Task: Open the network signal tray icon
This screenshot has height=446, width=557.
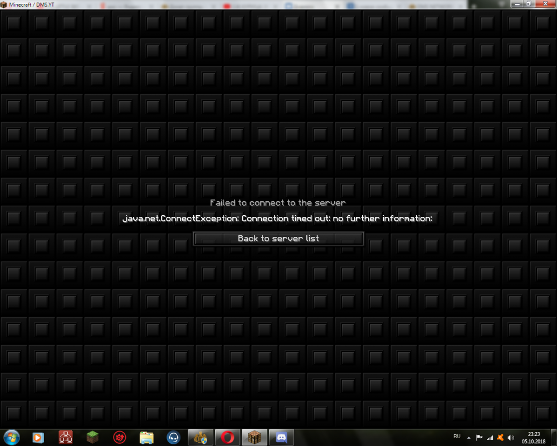Action: [490, 437]
